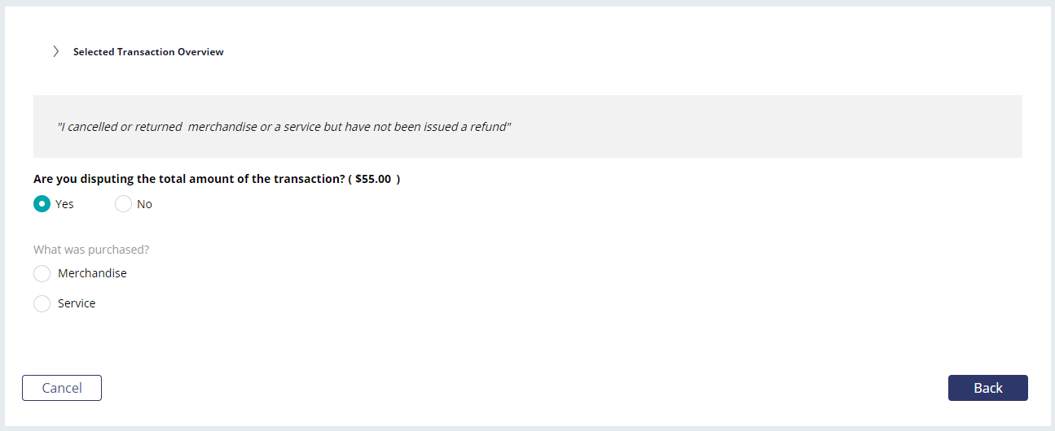This screenshot has width=1055, height=431.
Task: Click the "Service" label text
Action: [x=77, y=303]
